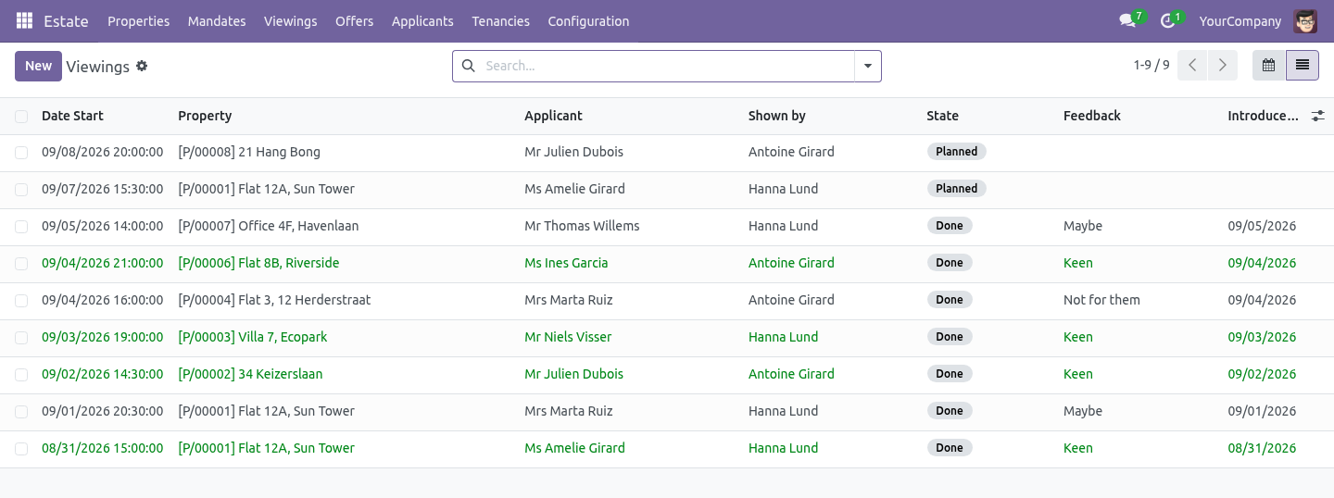The width and height of the screenshot is (1334, 498).
Task: Open the Applicants menu
Action: point(422,20)
